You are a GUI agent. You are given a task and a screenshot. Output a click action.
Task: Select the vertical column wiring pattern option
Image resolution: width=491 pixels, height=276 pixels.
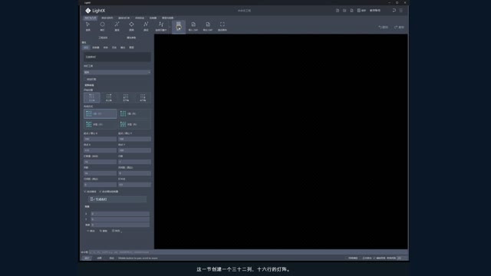[x=134, y=113]
